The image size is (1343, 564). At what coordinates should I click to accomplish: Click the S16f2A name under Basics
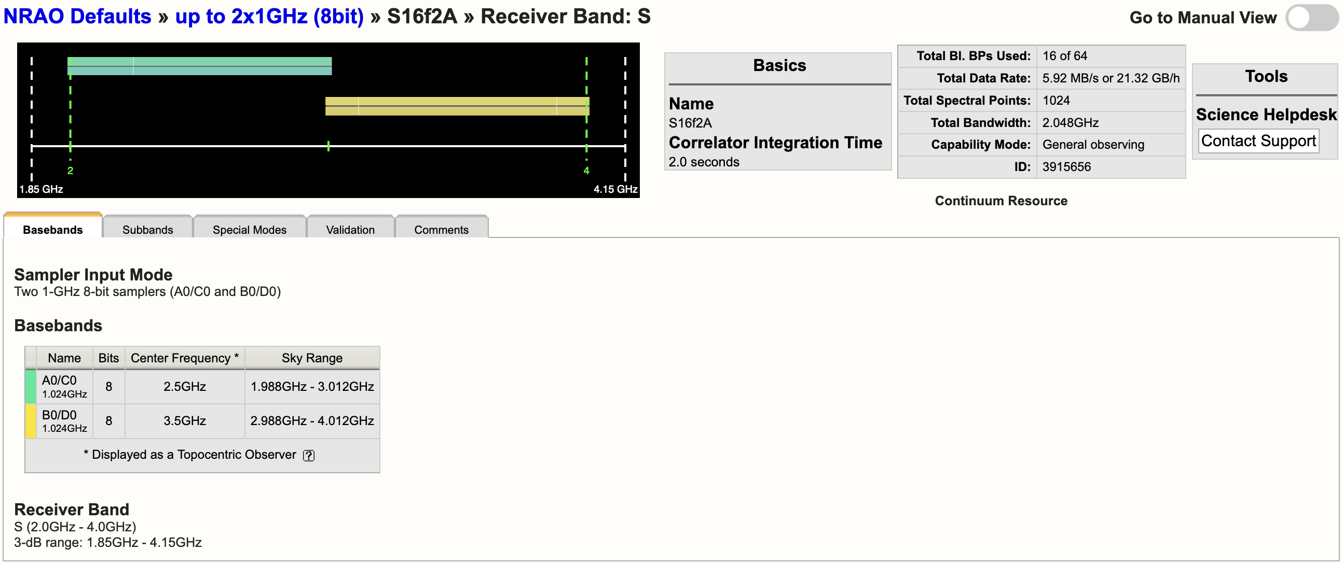(690, 123)
